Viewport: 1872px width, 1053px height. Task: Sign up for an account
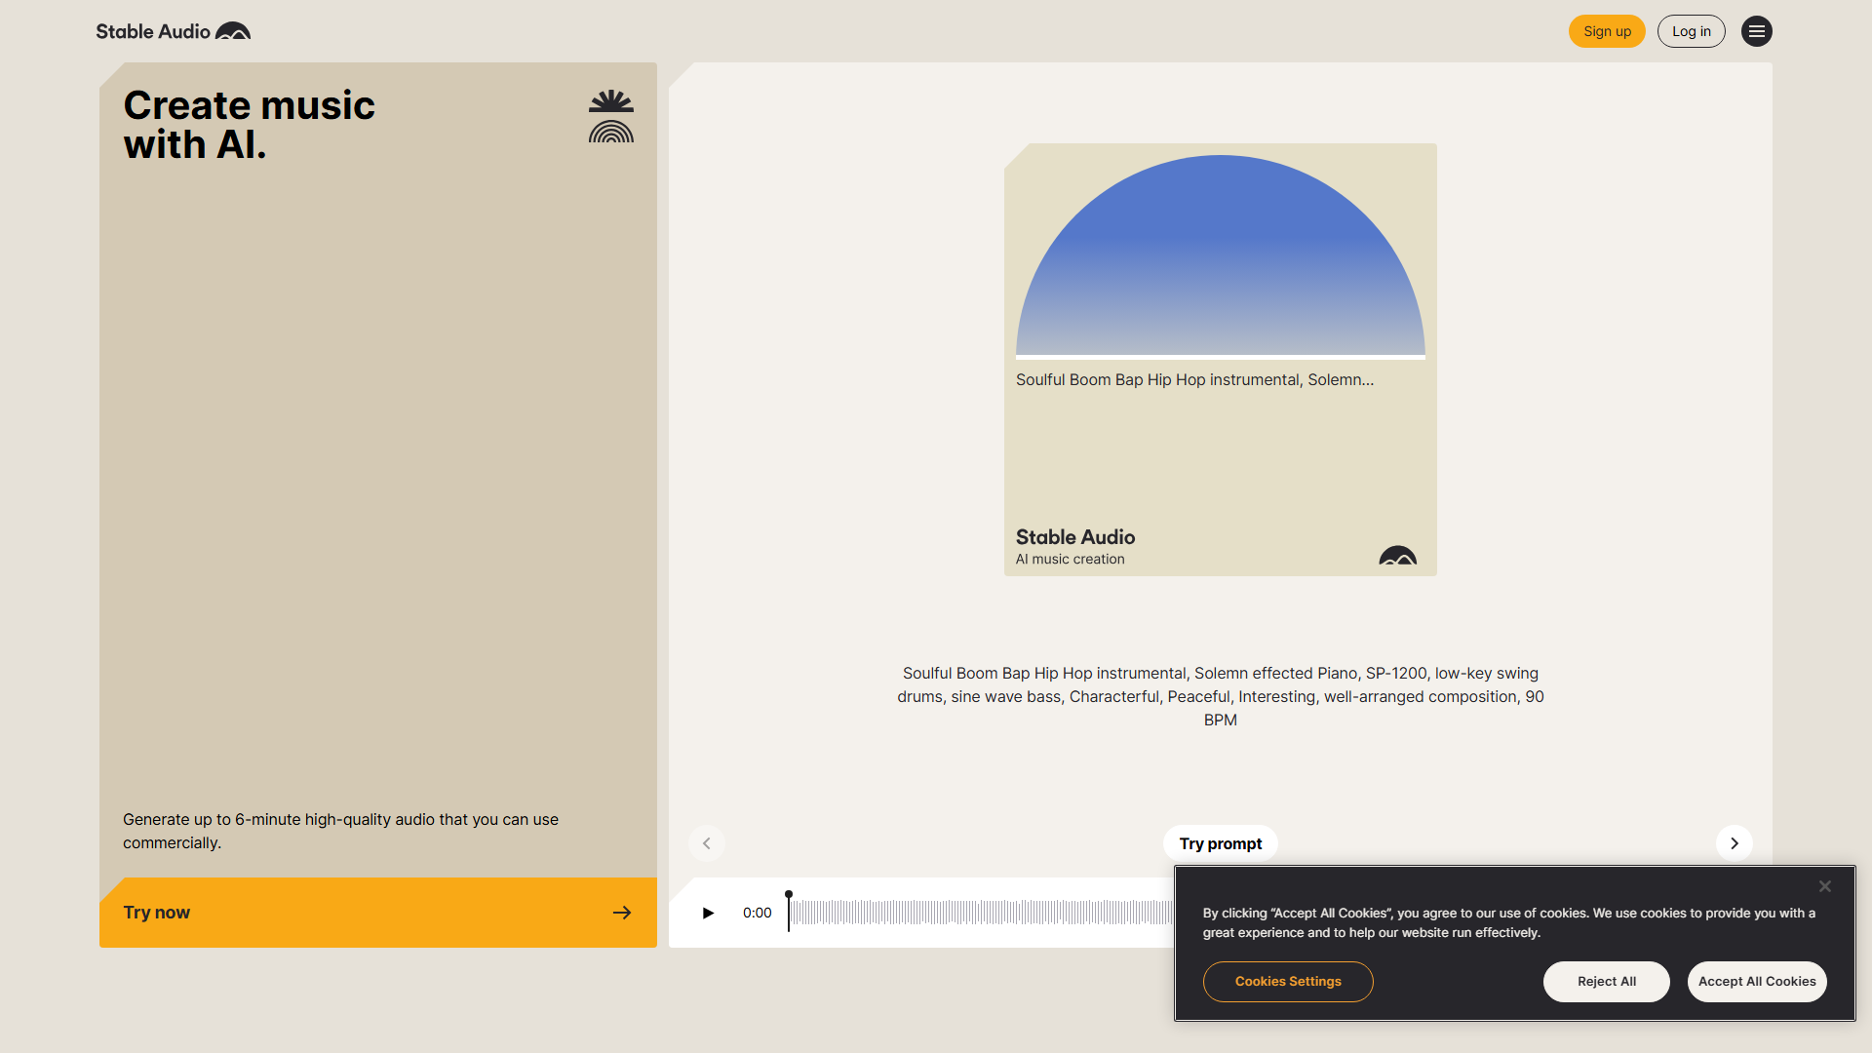pyautogui.click(x=1607, y=31)
